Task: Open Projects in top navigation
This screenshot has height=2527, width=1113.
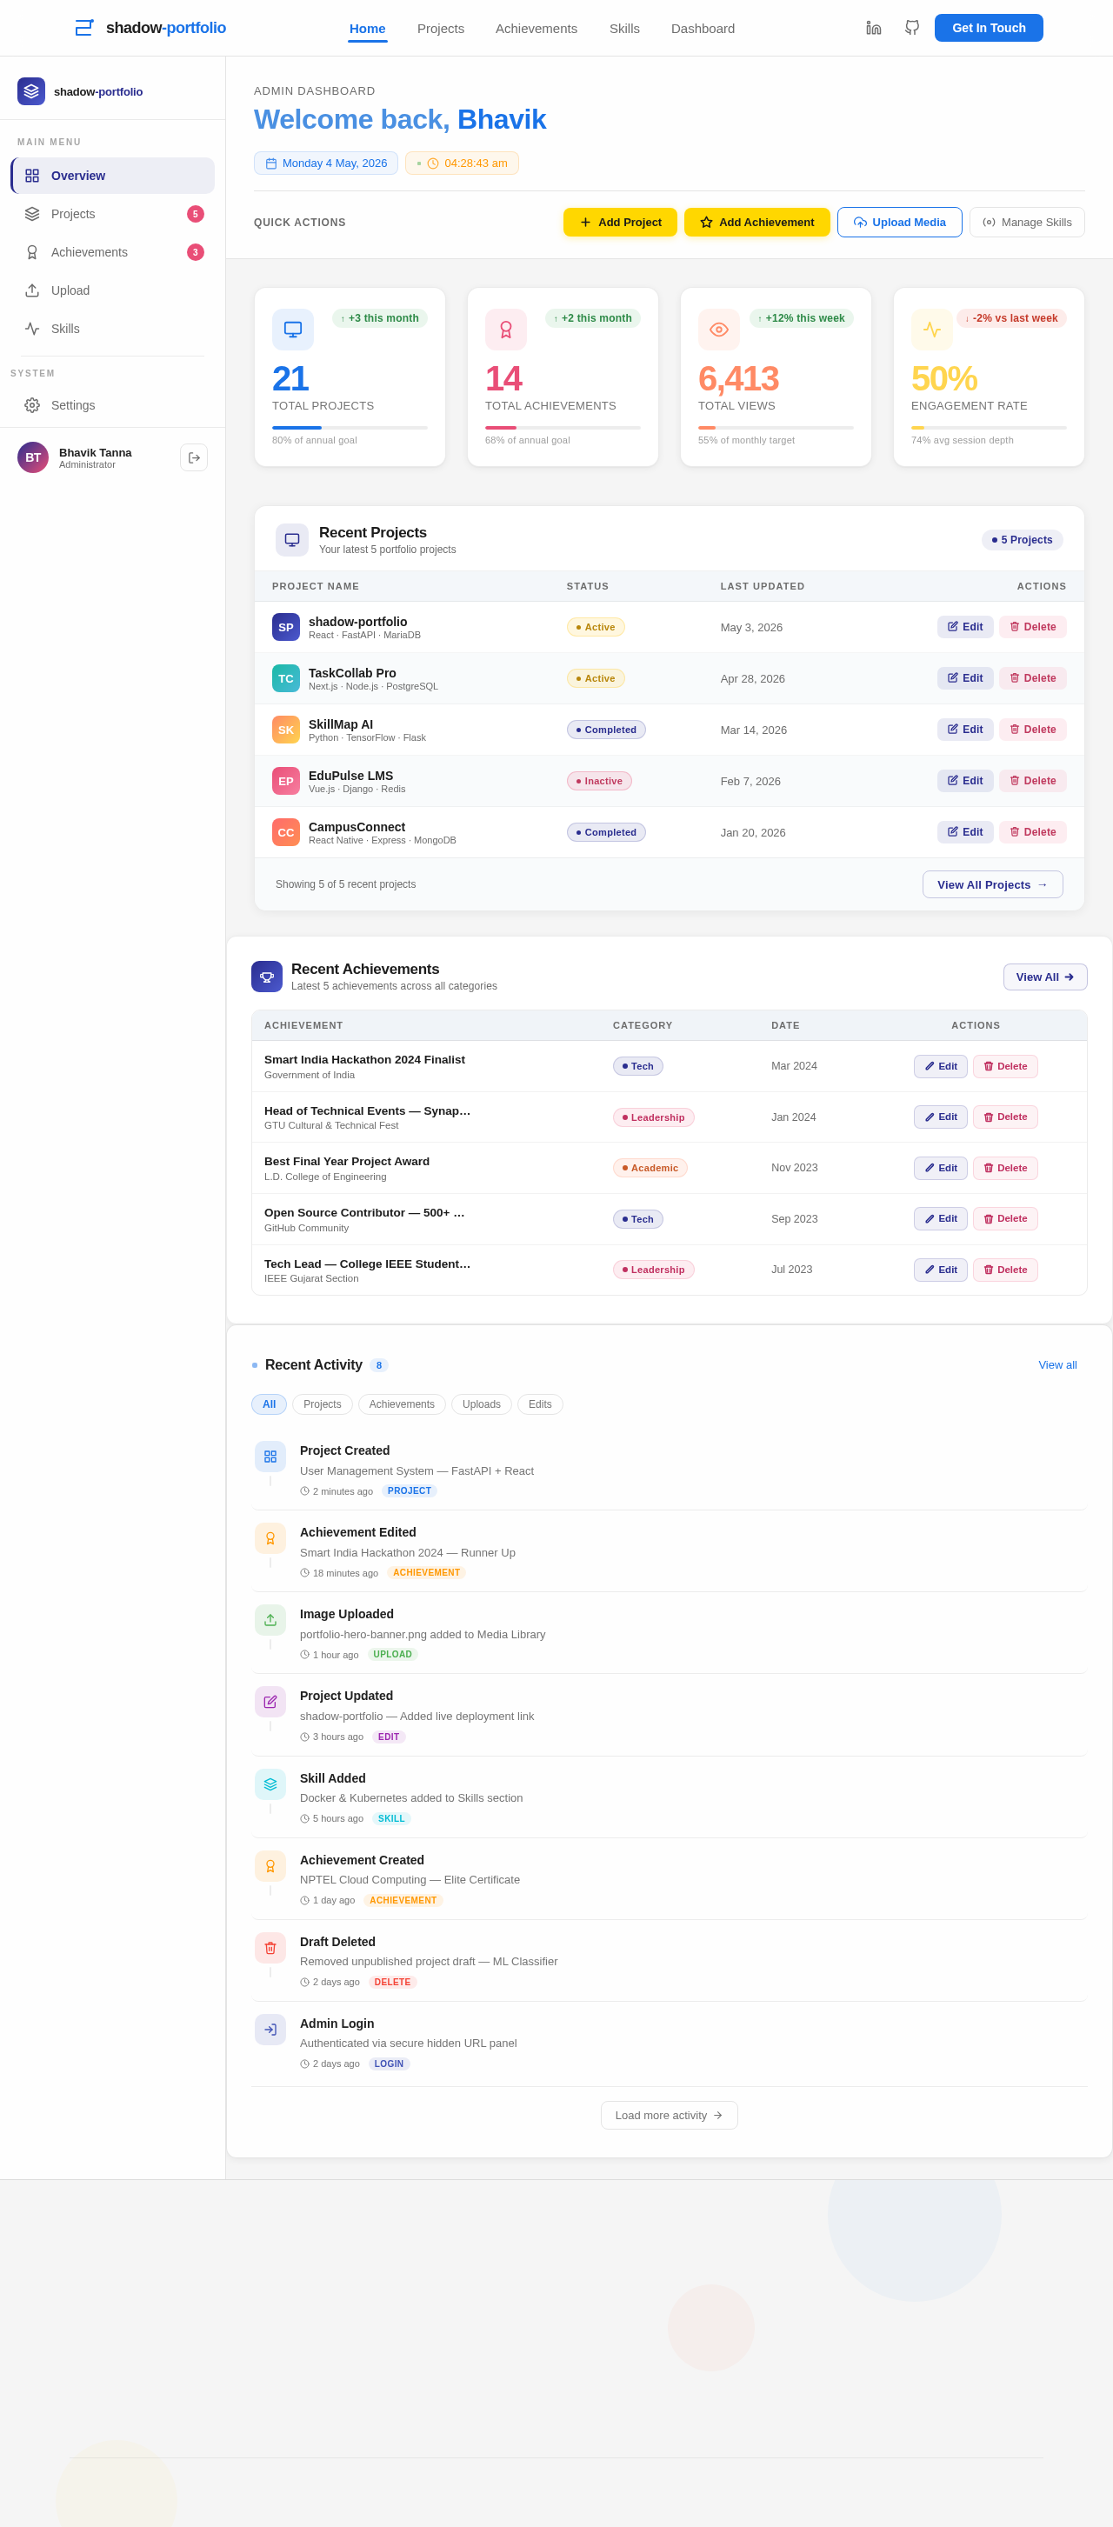Action: 441,29
